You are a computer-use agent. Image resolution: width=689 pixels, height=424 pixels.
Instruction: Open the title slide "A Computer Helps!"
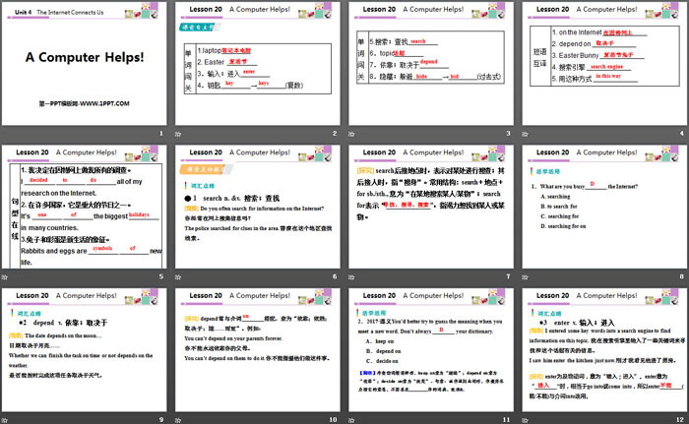86,63
